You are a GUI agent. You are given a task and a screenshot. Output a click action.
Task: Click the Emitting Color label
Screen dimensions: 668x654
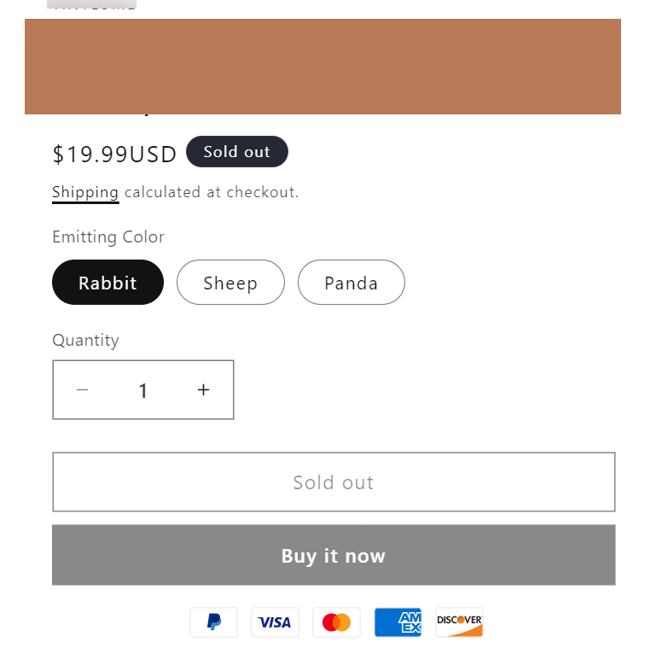[x=108, y=236]
